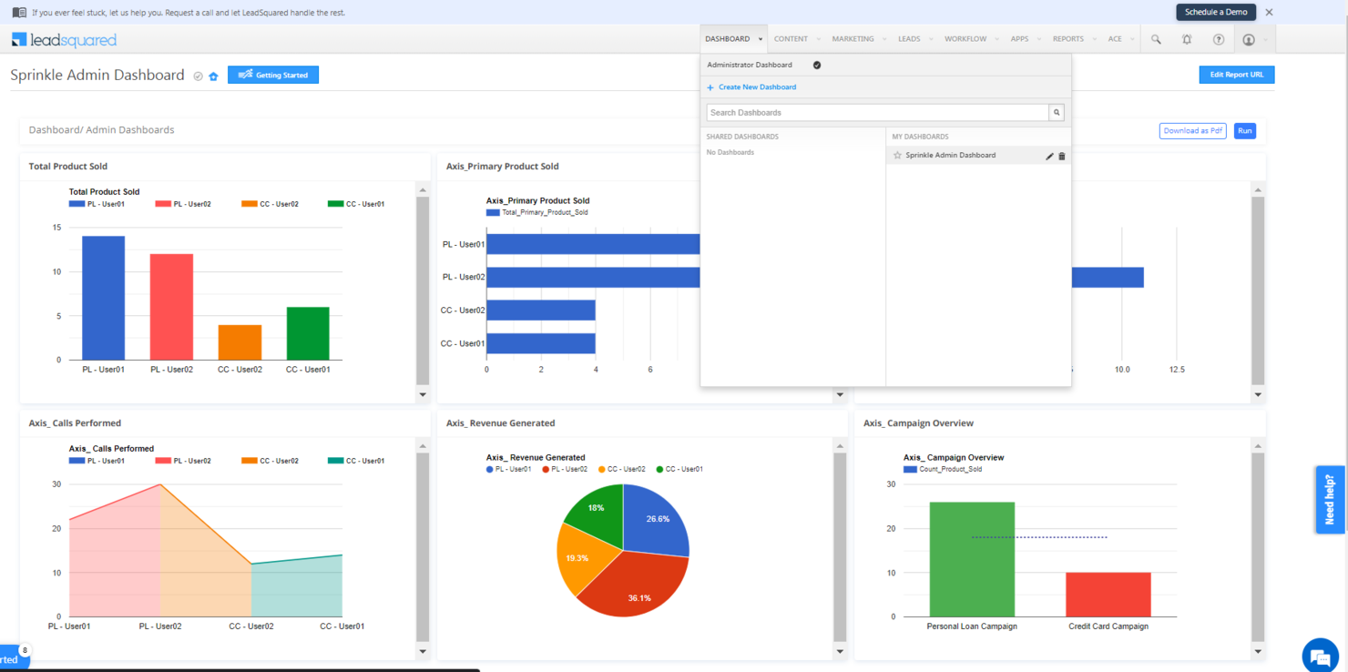Open the MARKETING menu

853,38
